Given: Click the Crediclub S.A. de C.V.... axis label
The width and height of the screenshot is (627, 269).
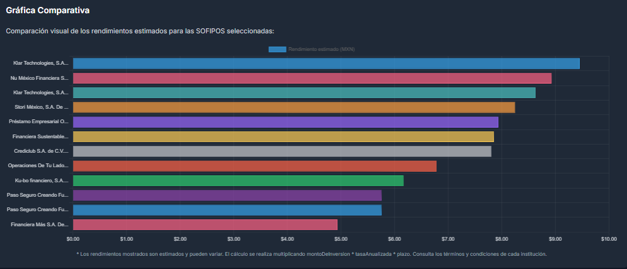Looking at the screenshot, I should 42,151.
